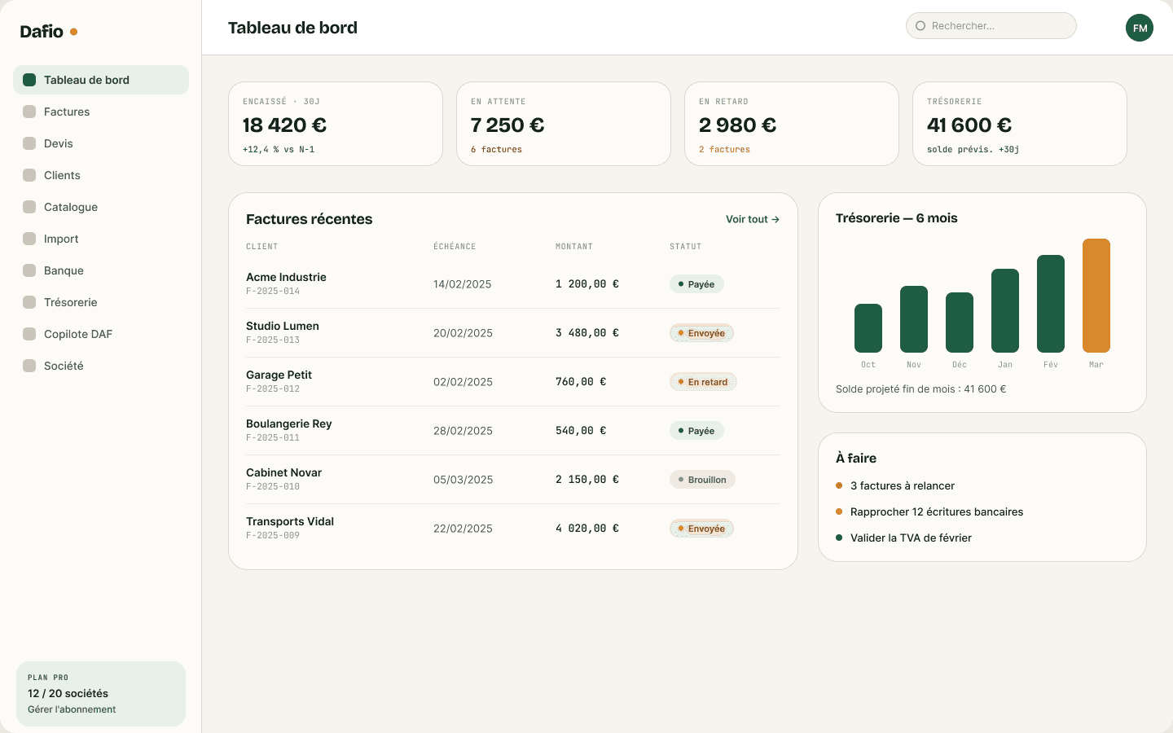
Task: Open the FM user avatar
Action: point(1140,28)
